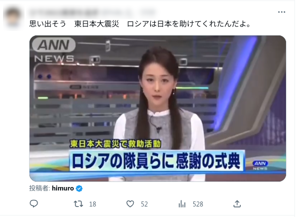This screenshot has width=299, height=217.
Task: Click the retweet count 18
Action: [x=93, y=204]
